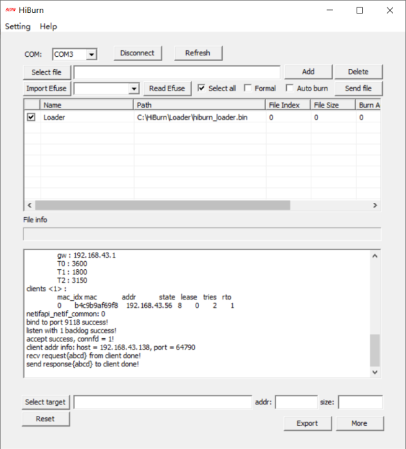Click the Reset button

click(46, 419)
